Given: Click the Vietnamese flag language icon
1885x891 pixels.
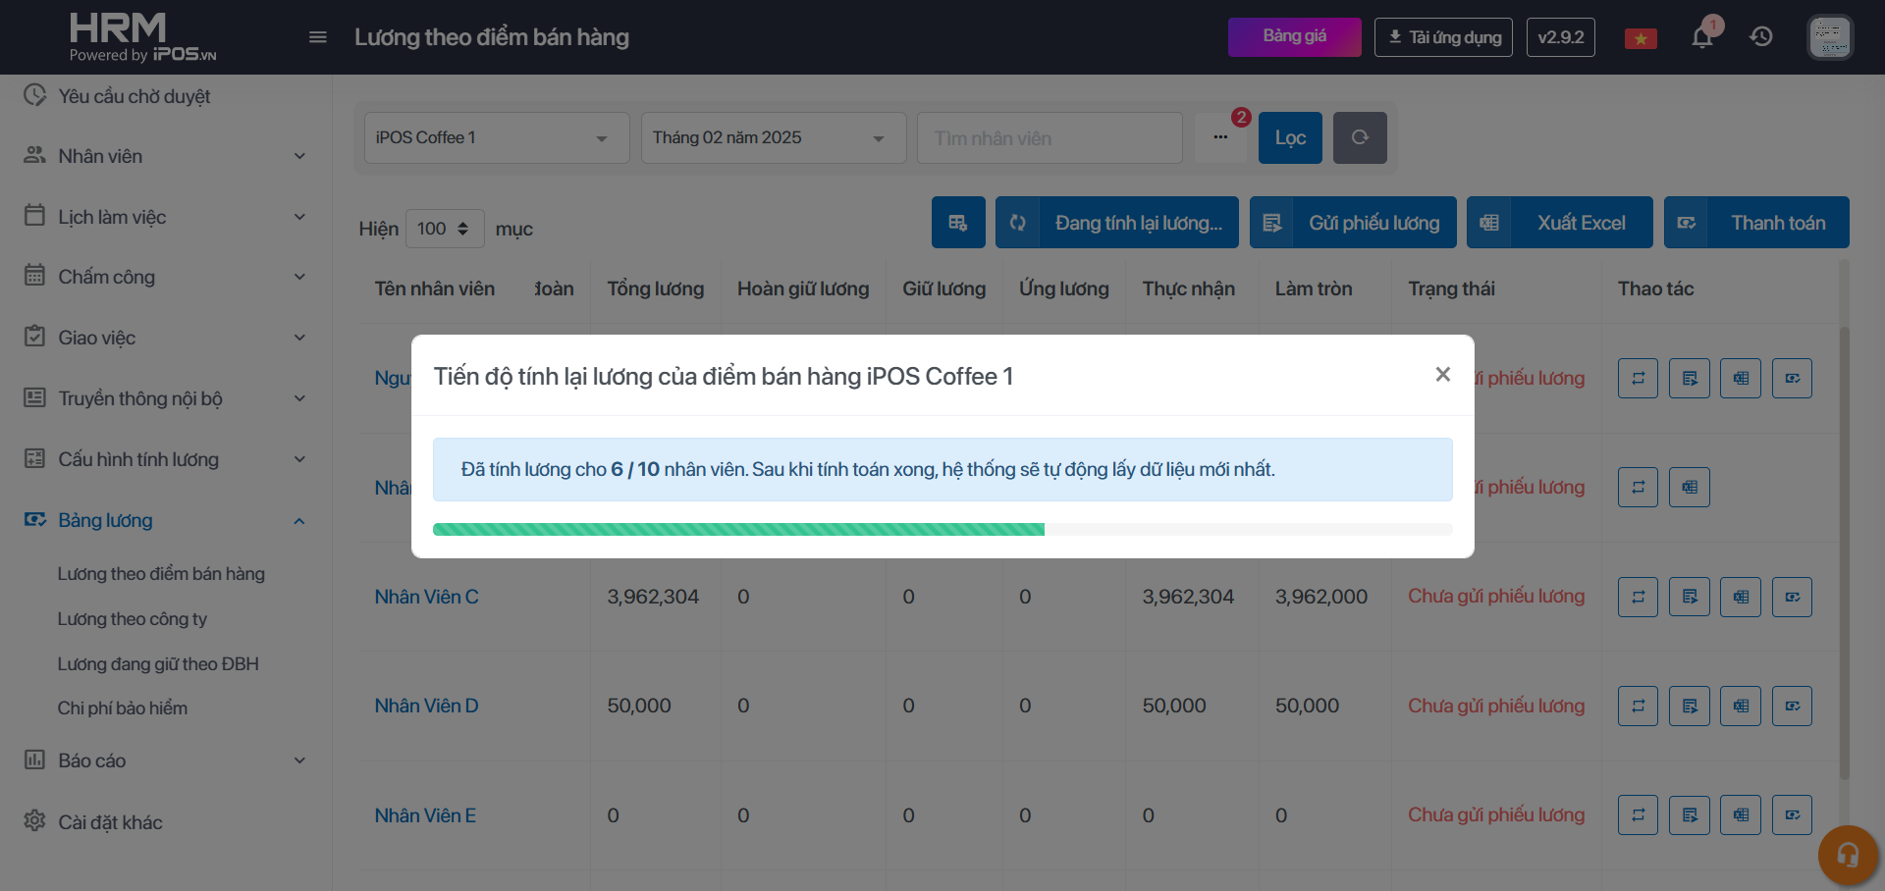Looking at the screenshot, I should click(1640, 38).
